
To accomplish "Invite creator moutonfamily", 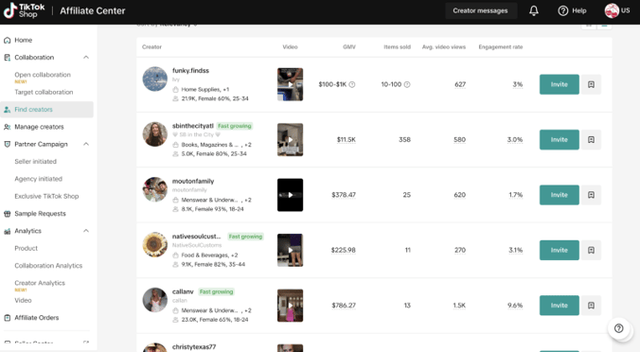I will pos(560,195).
